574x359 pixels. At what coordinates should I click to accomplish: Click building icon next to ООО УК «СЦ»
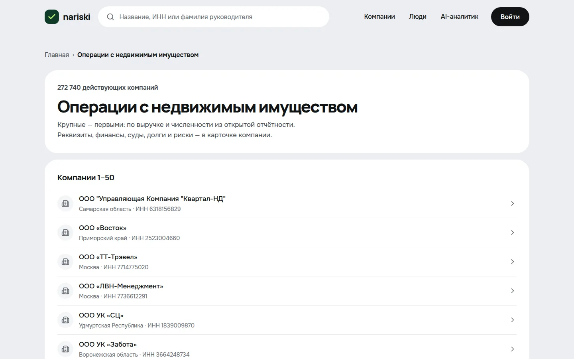[65, 320]
